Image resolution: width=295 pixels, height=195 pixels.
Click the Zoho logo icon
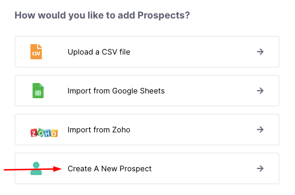[44, 132]
